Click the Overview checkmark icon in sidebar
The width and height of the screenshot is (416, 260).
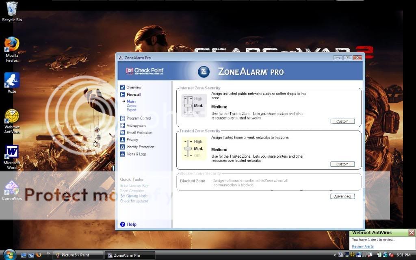(122, 87)
